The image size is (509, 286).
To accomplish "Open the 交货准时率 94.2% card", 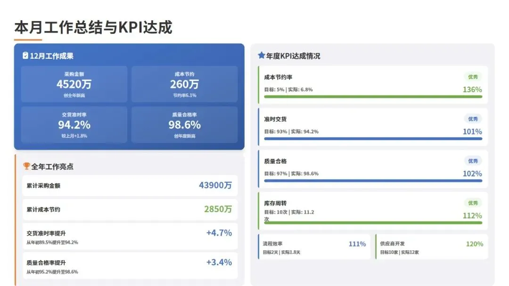I will 74,125.
